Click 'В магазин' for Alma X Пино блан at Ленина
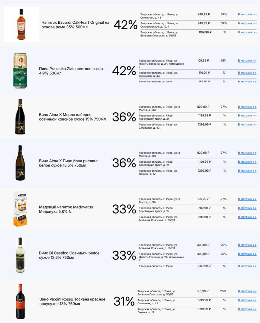Image resolution: width=260 pixels, height=323 pixels. (247, 171)
